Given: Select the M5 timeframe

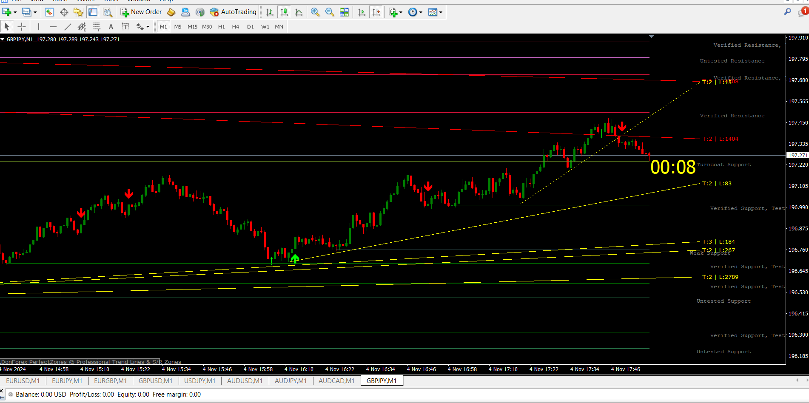Looking at the screenshot, I should (x=178, y=27).
